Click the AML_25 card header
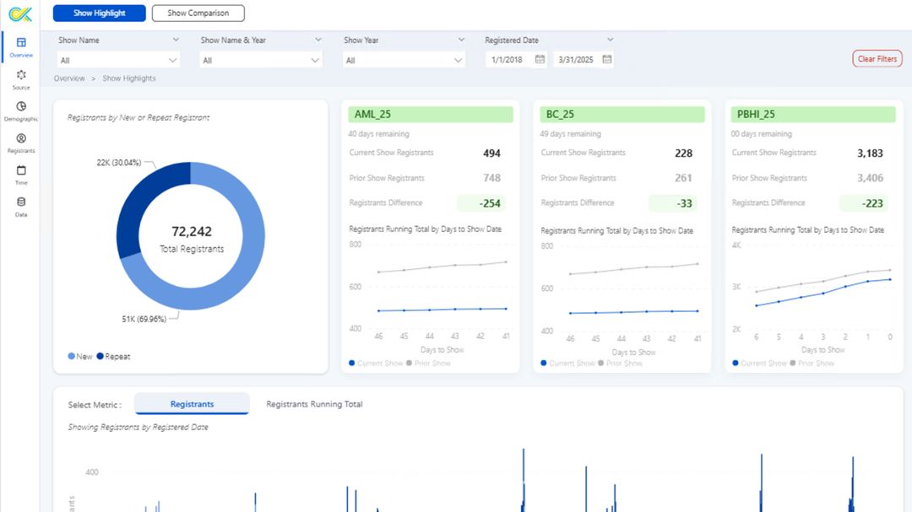Image resolution: width=912 pixels, height=512 pixels. click(x=431, y=114)
